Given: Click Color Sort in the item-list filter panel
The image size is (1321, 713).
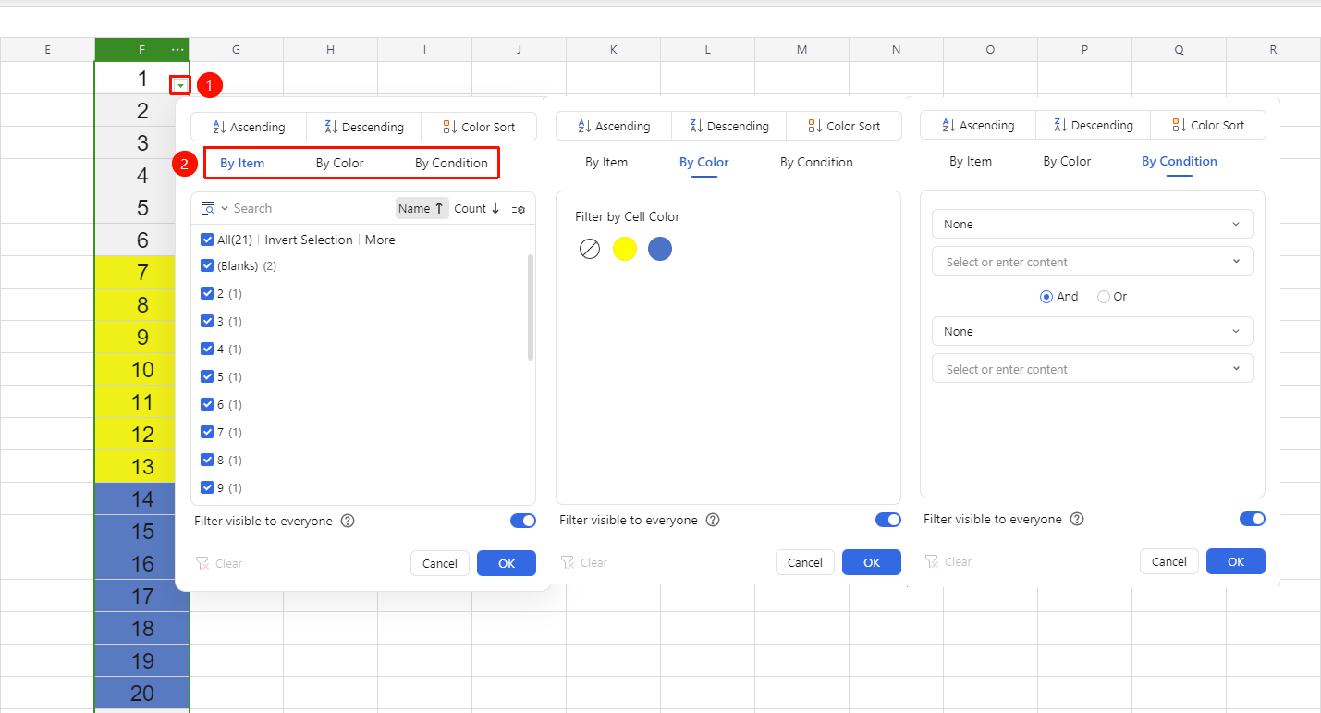Looking at the screenshot, I should pos(479,127).
